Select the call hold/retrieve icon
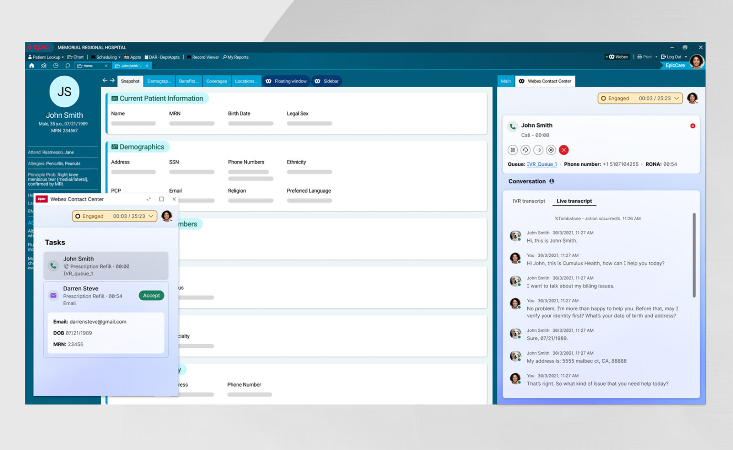Viewport: 733px width, 450px height. 525,150
